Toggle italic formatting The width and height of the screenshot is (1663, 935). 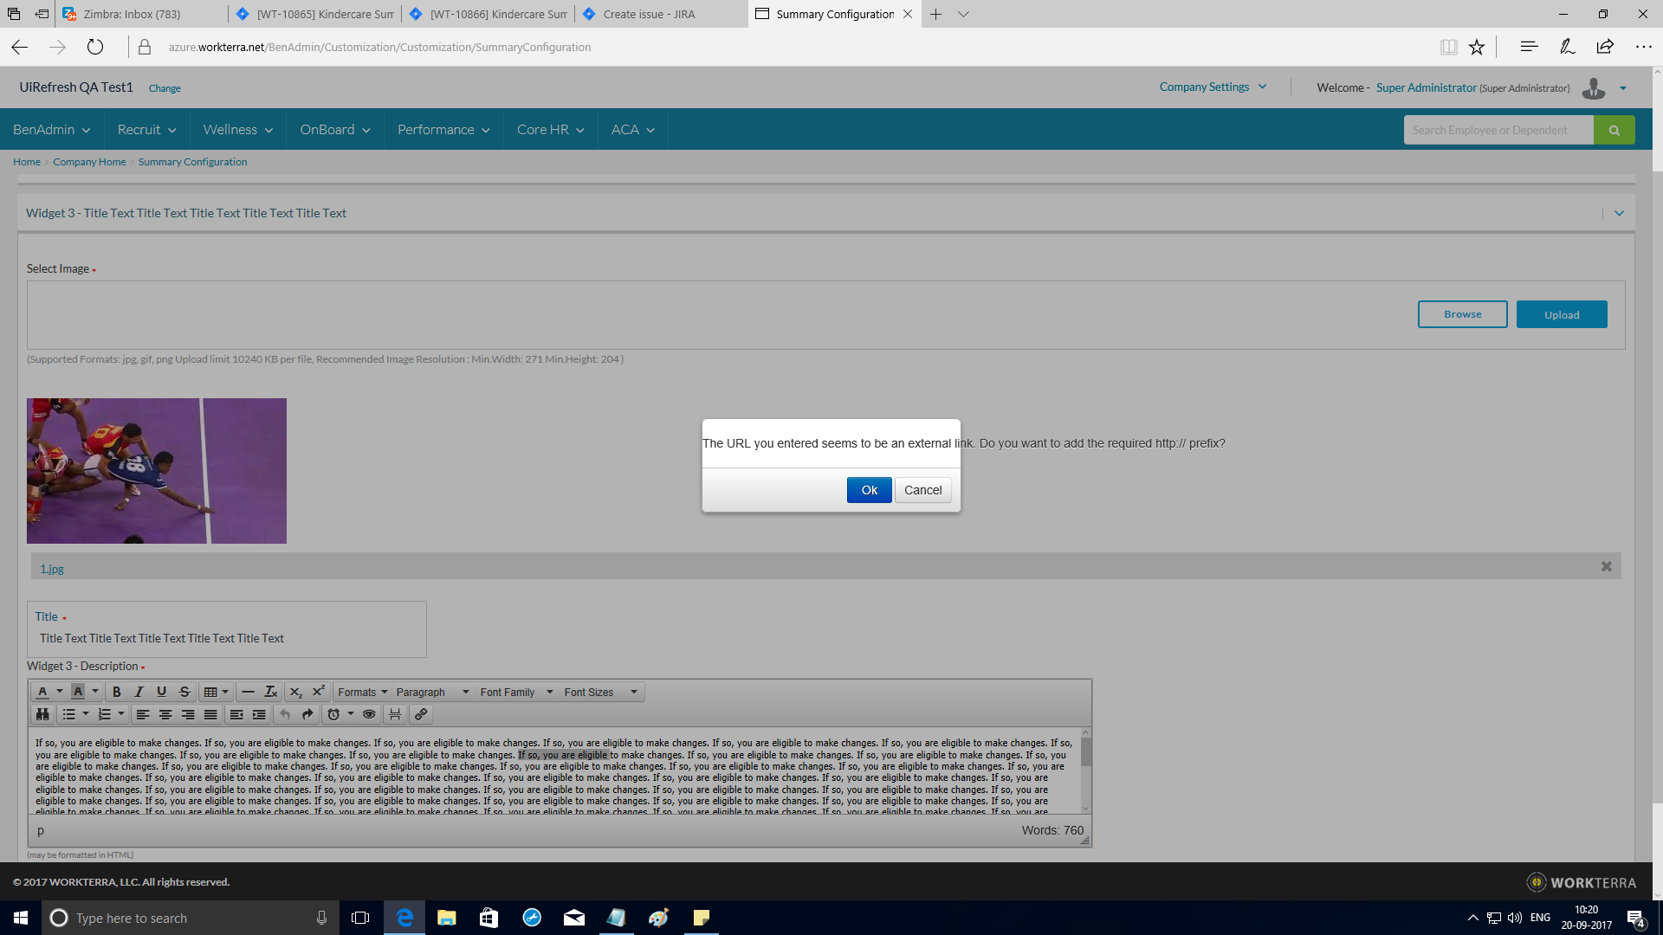(139, 692)
